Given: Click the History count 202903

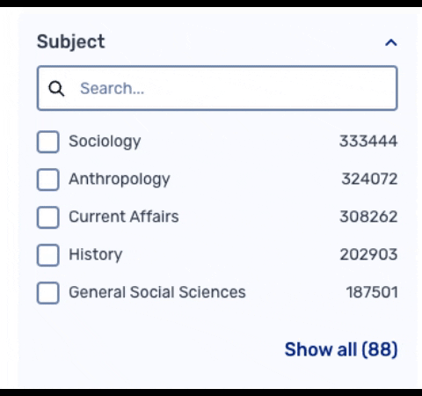Looking at the screenshot, I should coord(368,254).
